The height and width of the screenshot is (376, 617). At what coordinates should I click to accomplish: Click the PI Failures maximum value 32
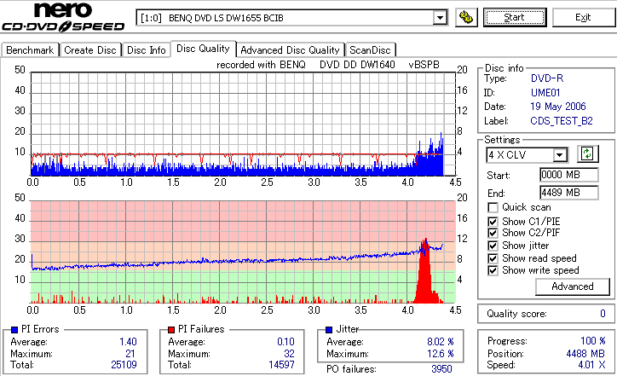click(289, 354)
